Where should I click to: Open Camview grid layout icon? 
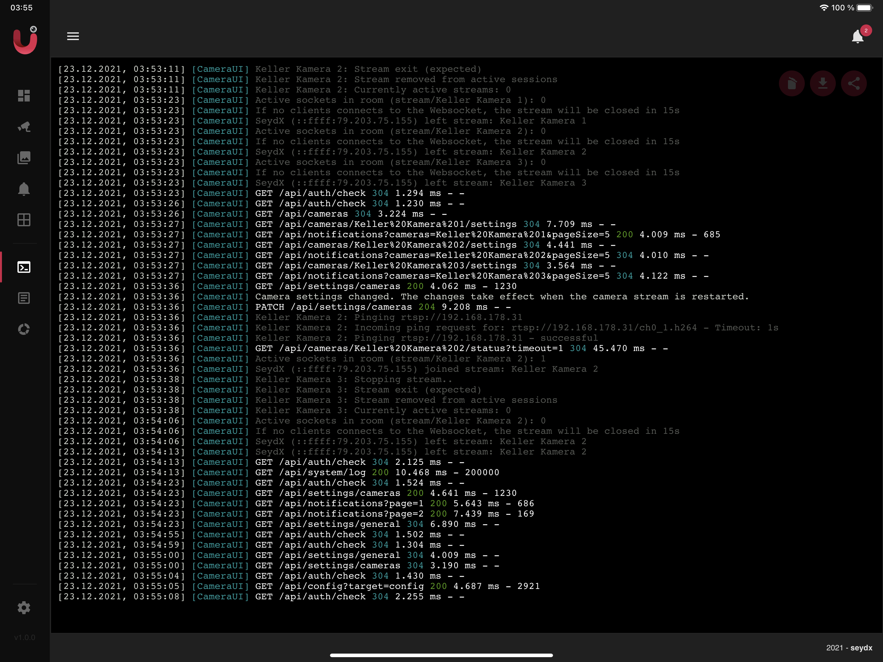[24, 220]
